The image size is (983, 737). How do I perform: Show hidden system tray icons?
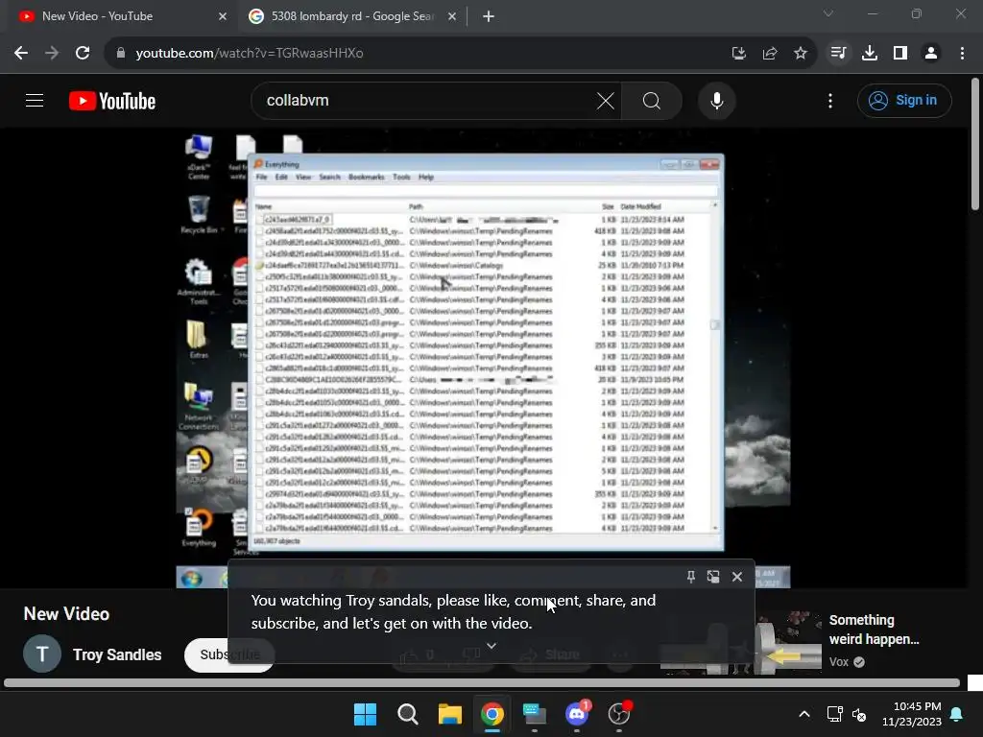pyautogui.click(x=804, y=714)
